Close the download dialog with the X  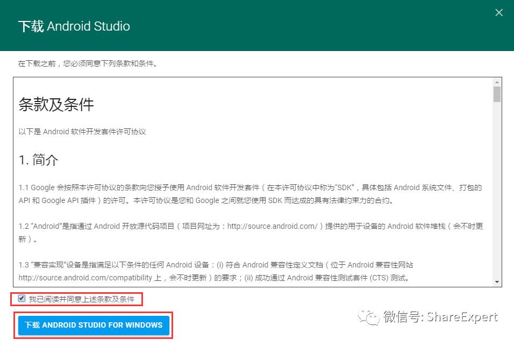pyautogui.click(x=498, y=13)
